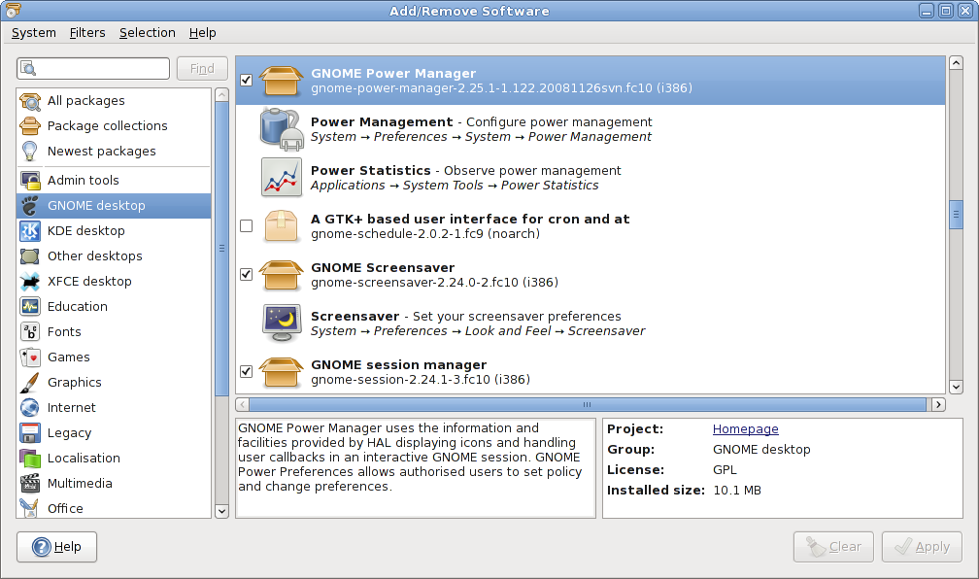Click the Apply button
The image size is (979, 579).
923,547
